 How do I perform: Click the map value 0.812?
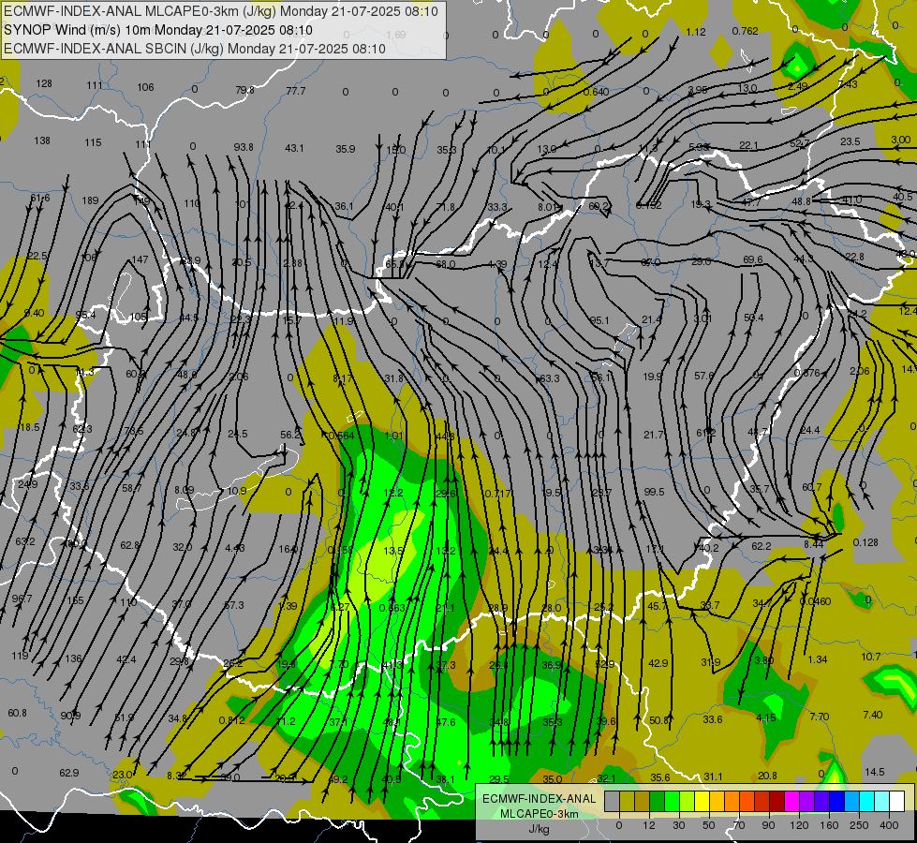[231, 720]
